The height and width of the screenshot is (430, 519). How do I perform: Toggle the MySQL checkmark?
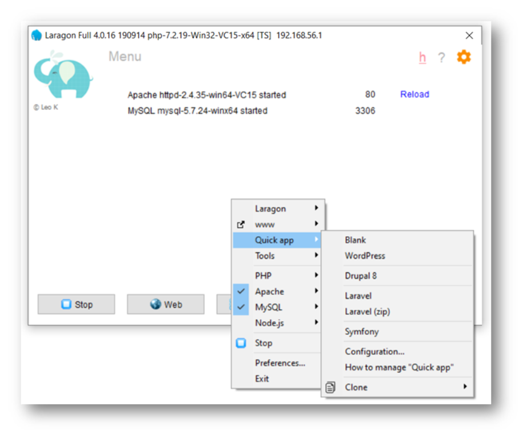(241, 307)
